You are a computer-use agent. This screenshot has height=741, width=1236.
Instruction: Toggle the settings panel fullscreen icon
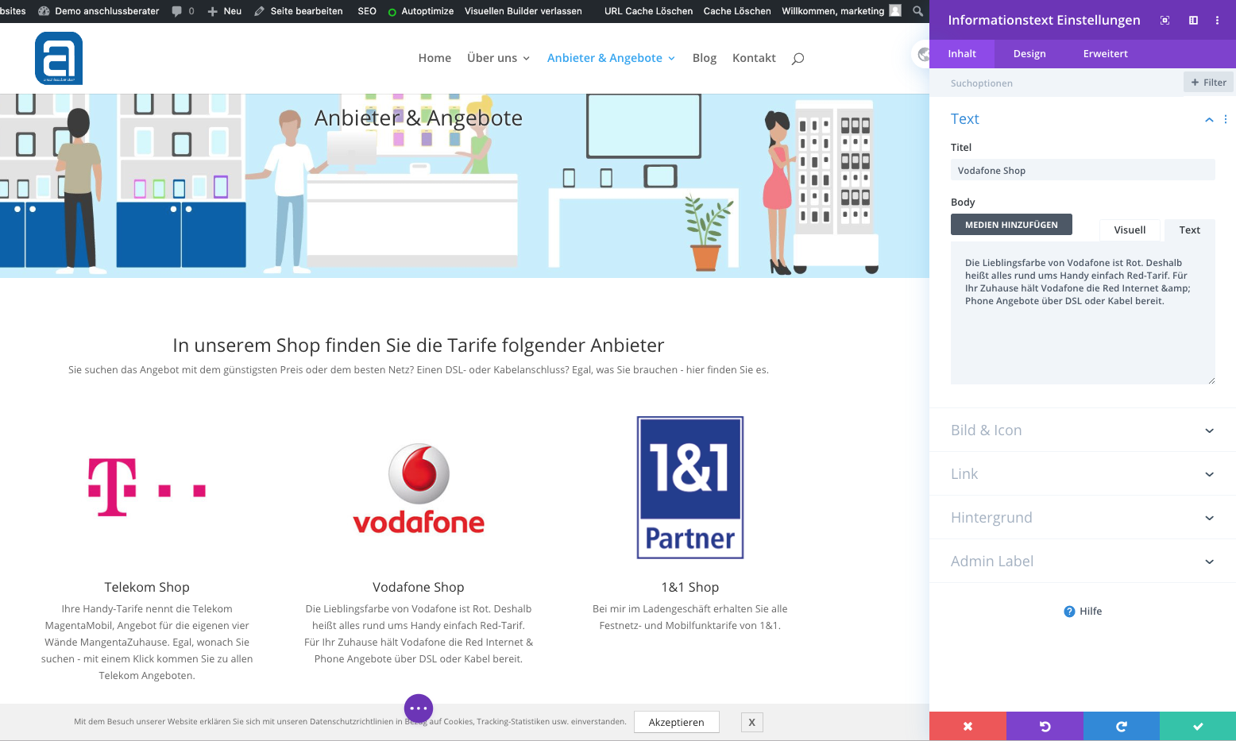1165,20
